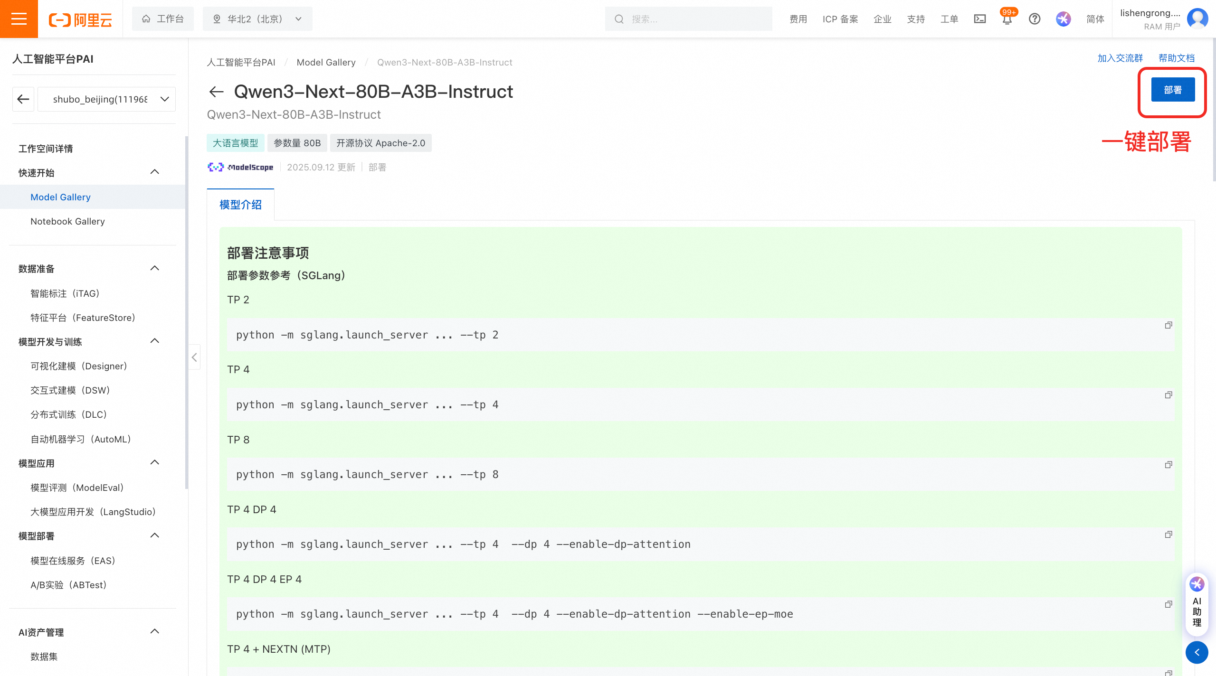Click the 开源协议 Apache-2.0 tag
1216x676 pixels.
coord(381,143)
